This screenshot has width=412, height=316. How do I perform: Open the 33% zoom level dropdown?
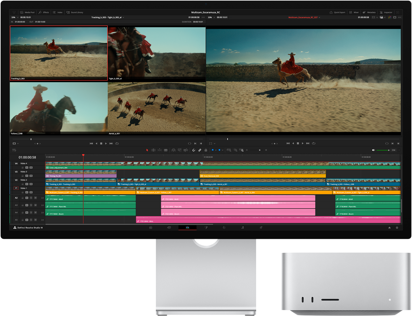[x=15, y=17]
